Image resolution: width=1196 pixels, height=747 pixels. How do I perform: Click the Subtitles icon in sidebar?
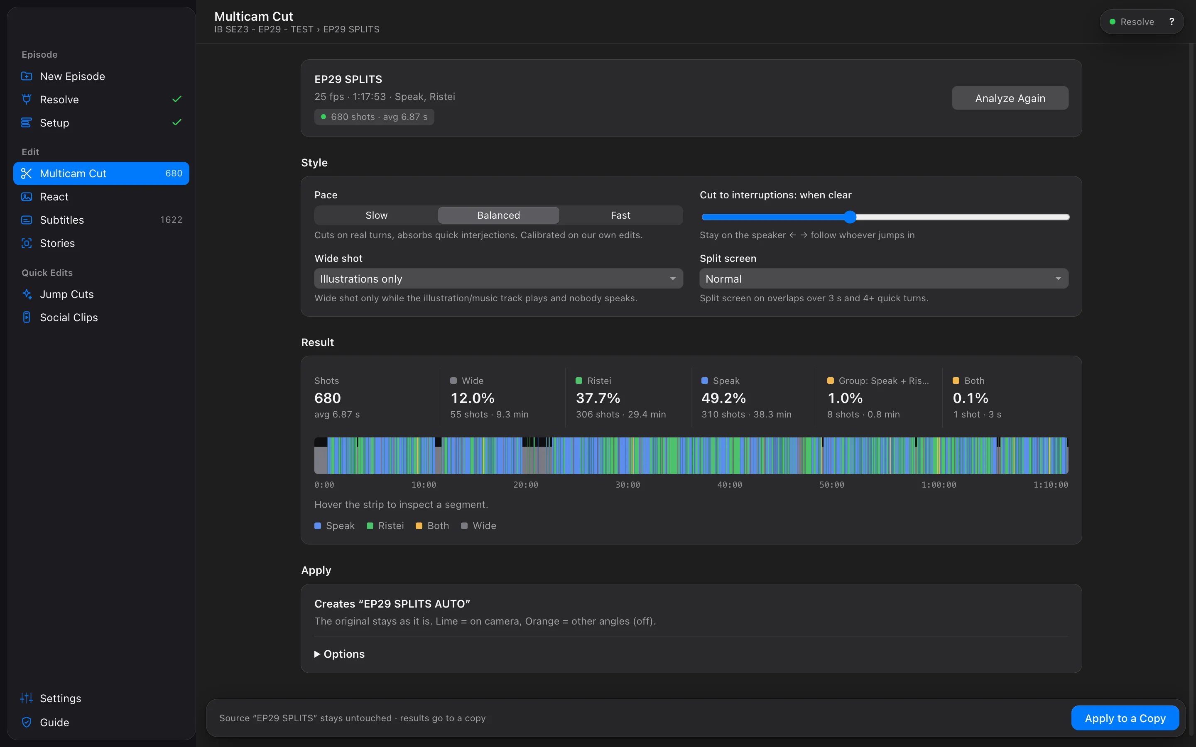[27, 220]
